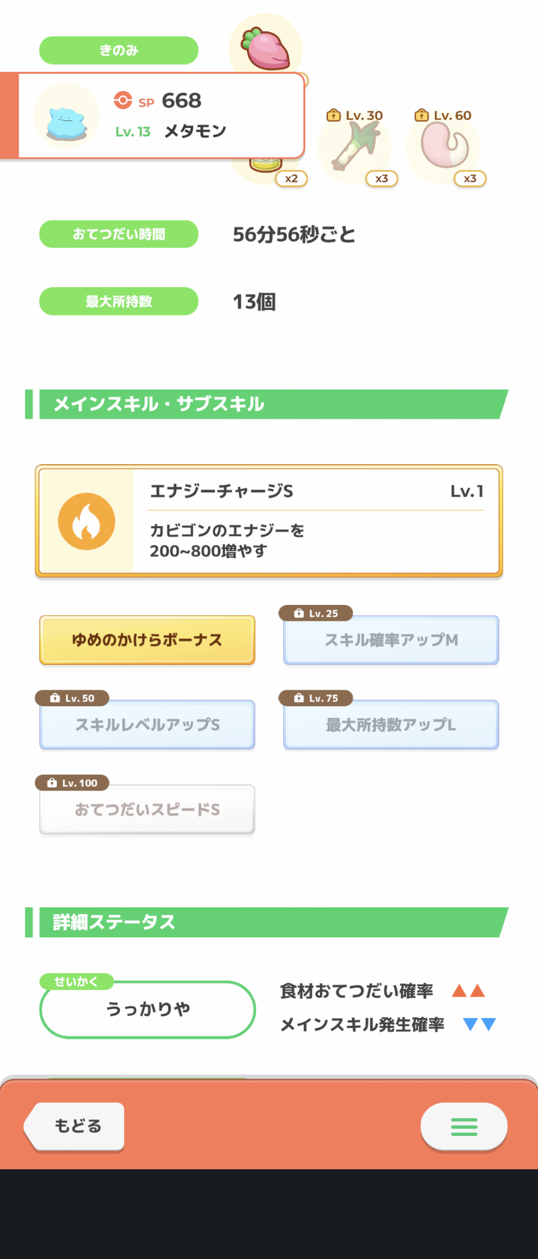
Task: Tap the lock icon above Lv. 30
Action: tap(333, 115)
